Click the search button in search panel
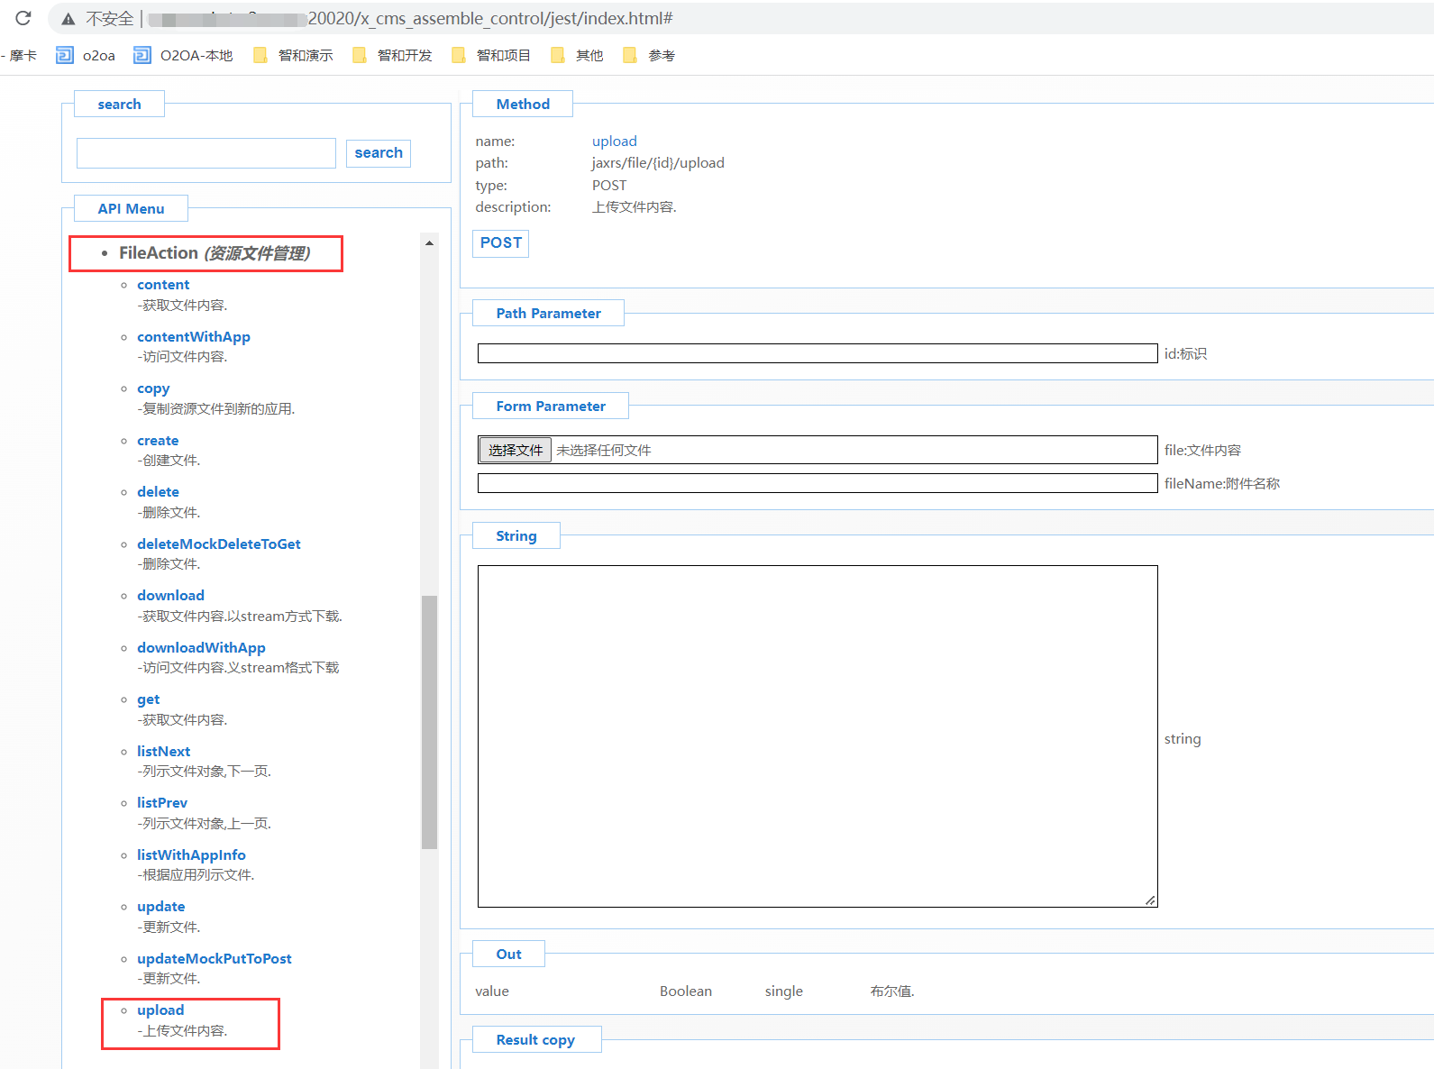This screenshot has width=1434, height=1069. (379, 153)
